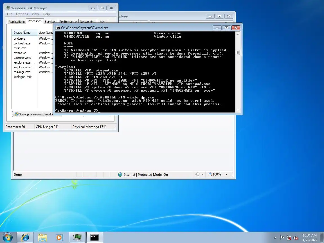Minimize the Task Manager window
Viewport: 324px width, 243px height.
93,8
